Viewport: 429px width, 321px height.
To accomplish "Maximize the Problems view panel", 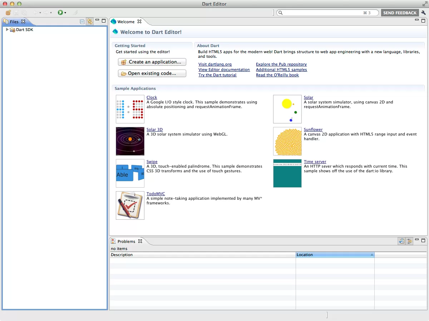I will click(423, 240).
